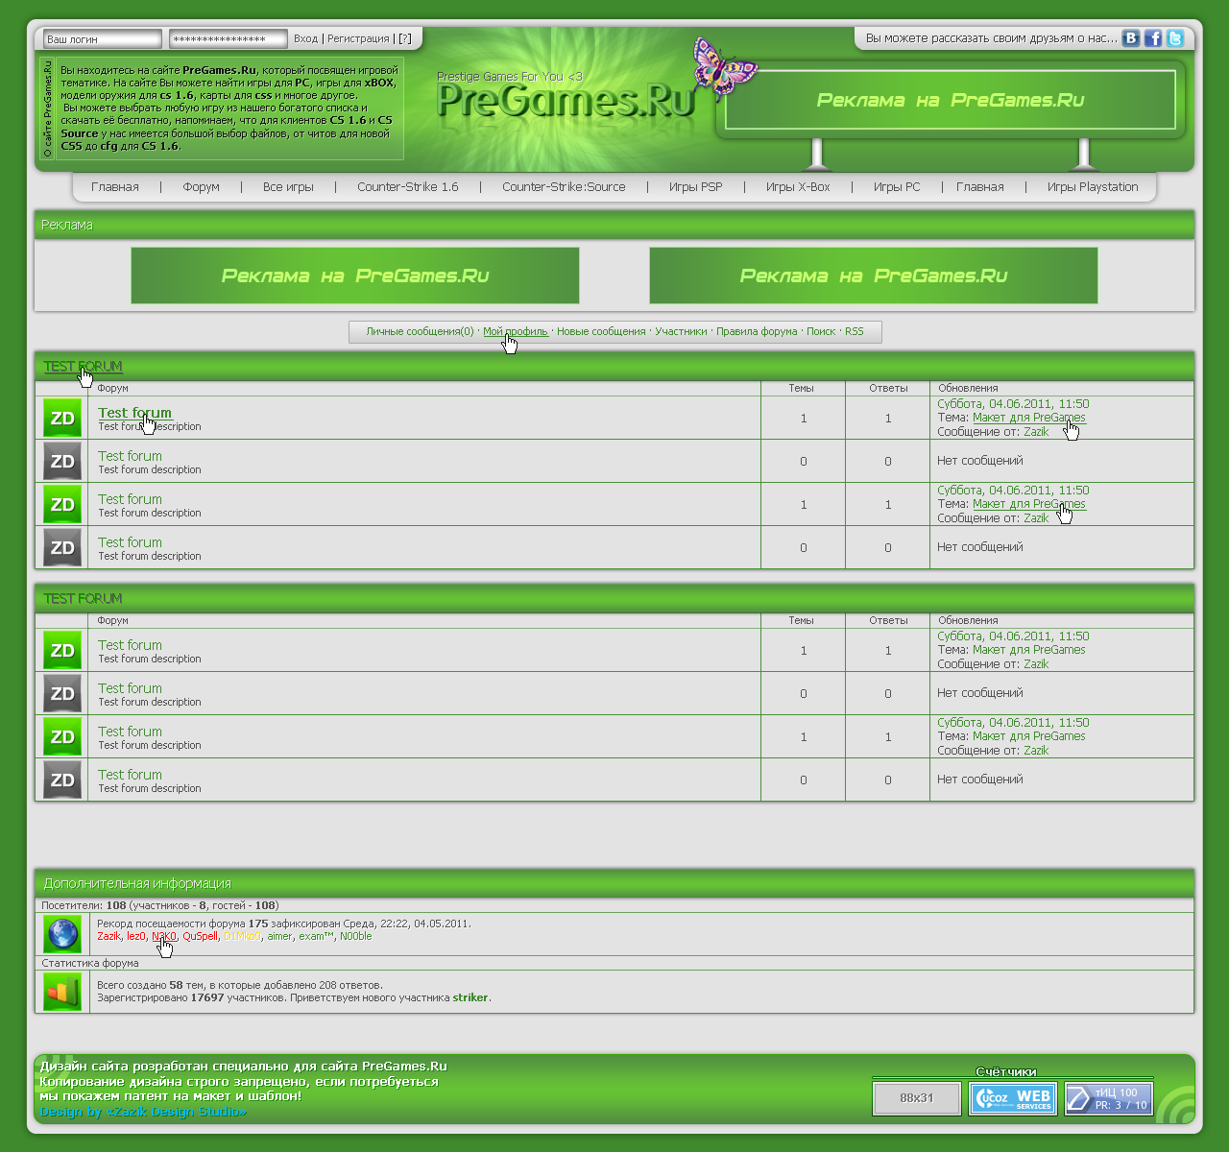Share the site via the Facebook icon

[x=1153, y=38]
